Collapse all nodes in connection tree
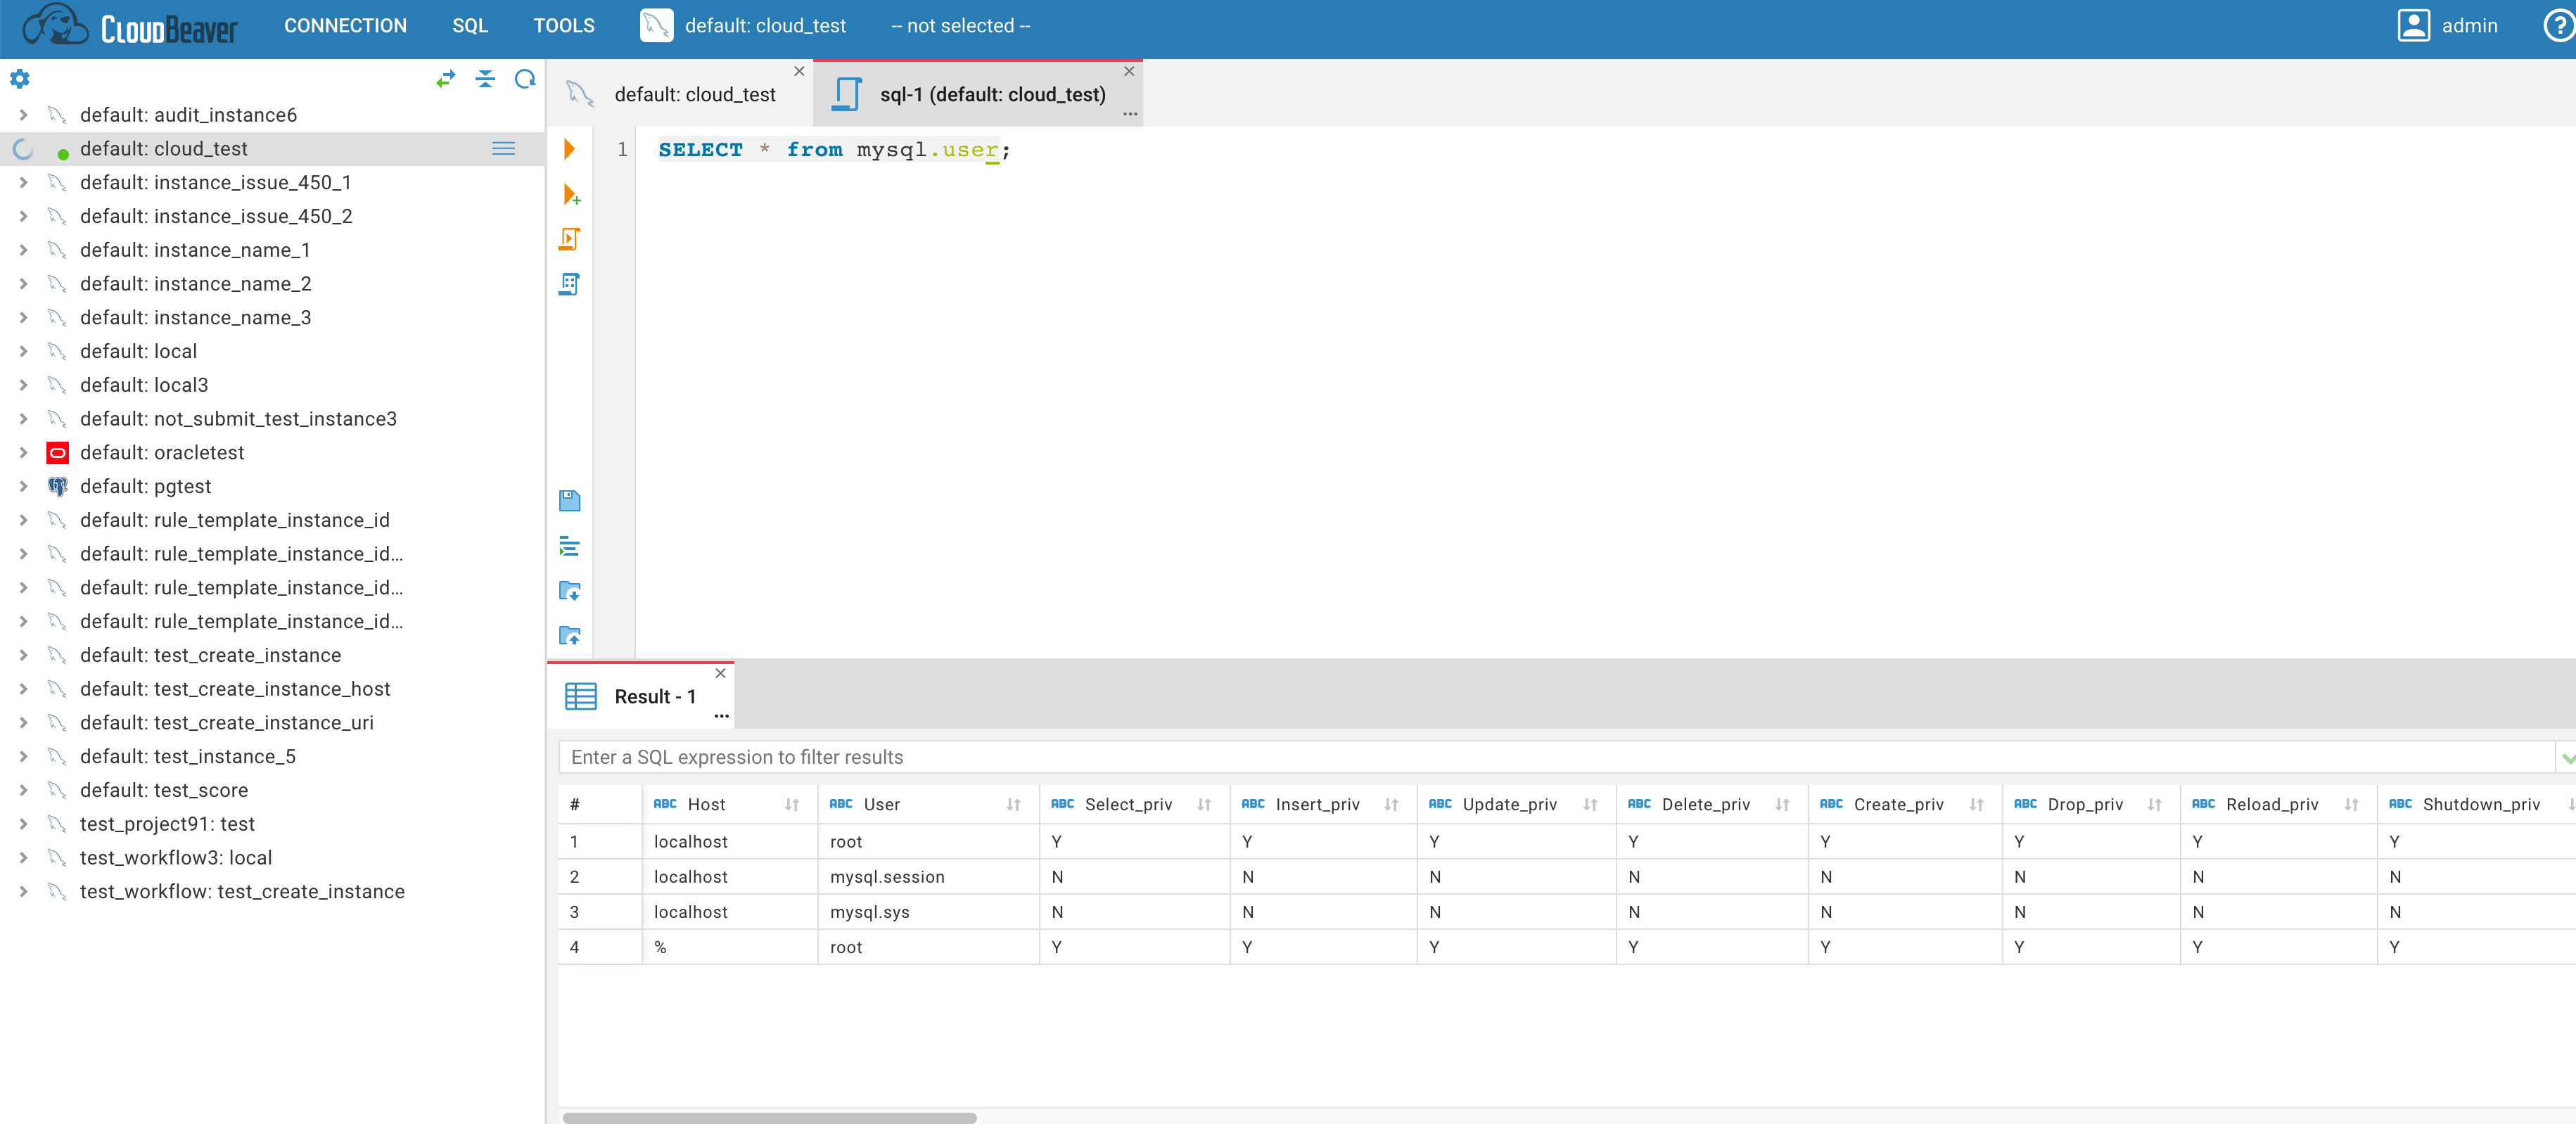This screenshot has height=1124, width=2576. [x=486, y=79]
